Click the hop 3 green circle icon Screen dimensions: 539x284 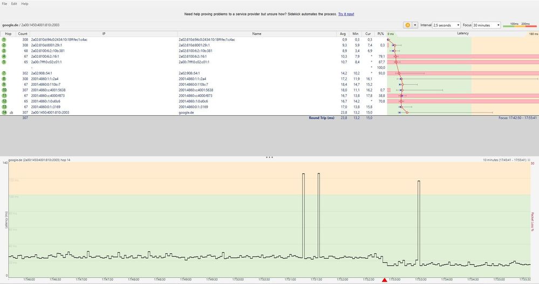pos(4,51)
